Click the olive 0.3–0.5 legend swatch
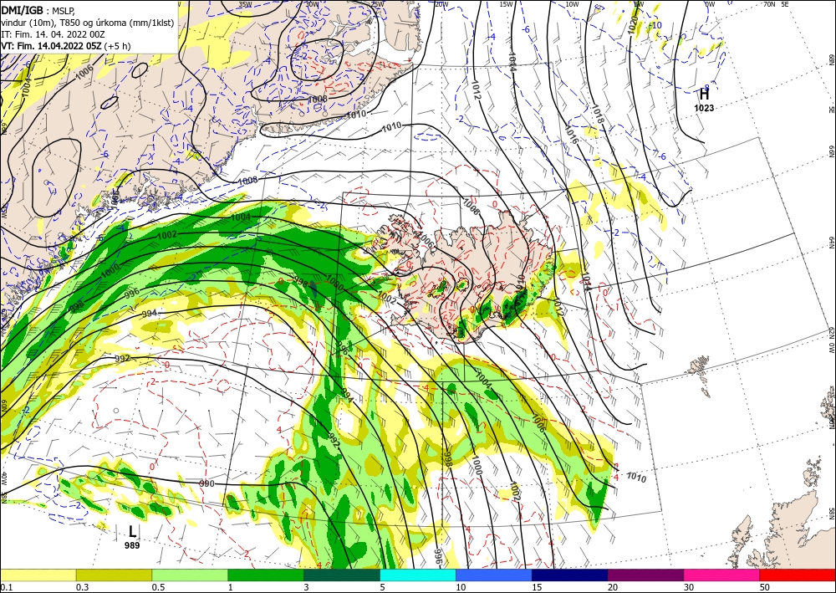This screenshot has width=836, height=593. pos(114,575)
